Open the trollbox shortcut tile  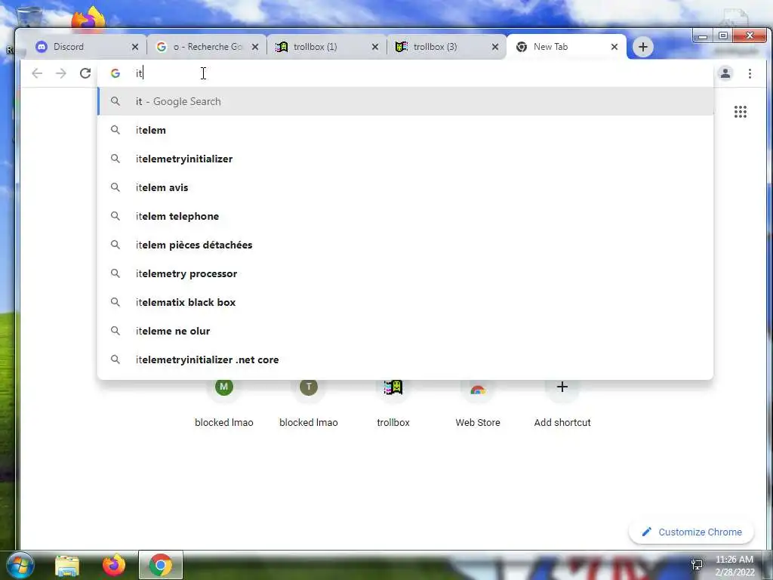[393, 402]
